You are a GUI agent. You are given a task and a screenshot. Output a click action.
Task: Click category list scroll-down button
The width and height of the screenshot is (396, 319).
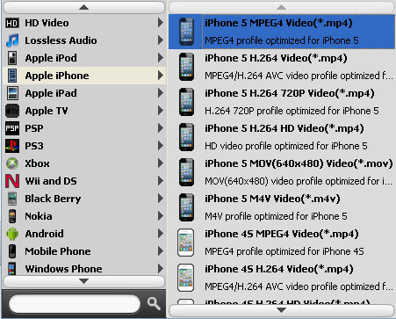click(x=83, y=281)
